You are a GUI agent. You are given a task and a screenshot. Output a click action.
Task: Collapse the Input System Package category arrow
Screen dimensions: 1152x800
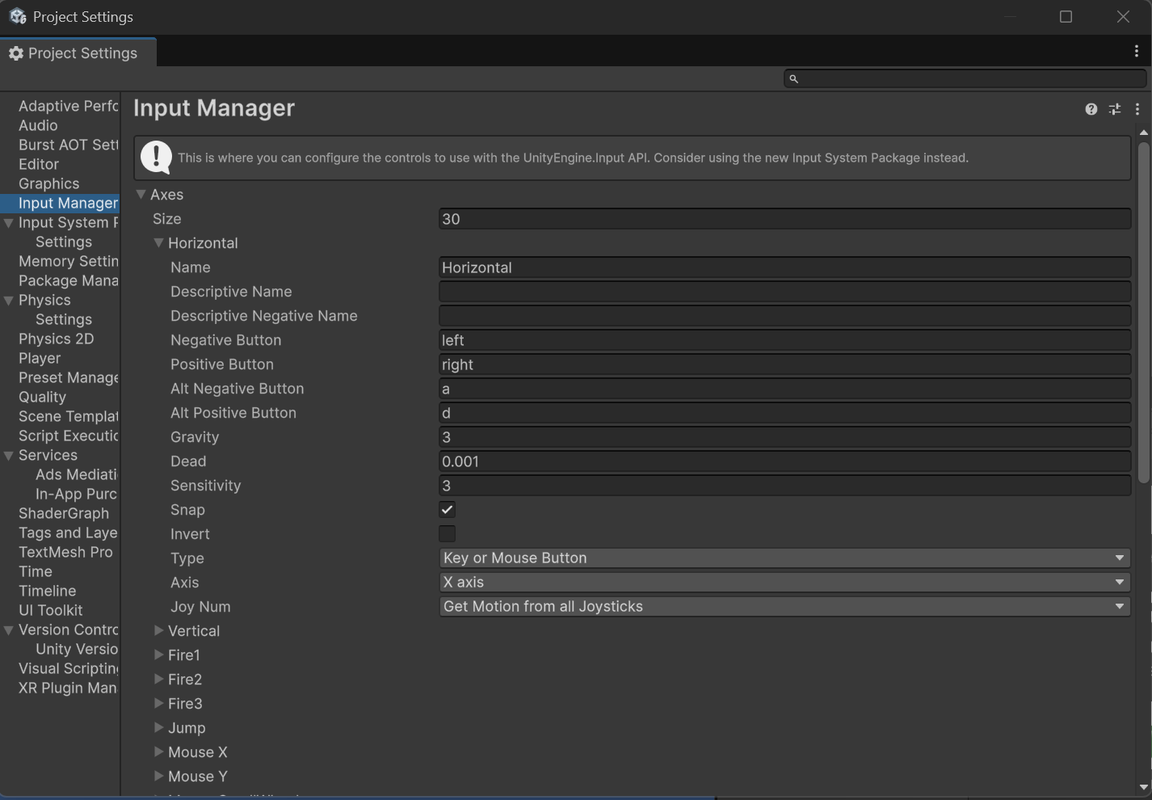point(9,223)
